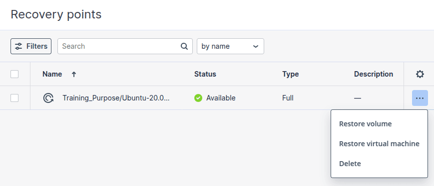Click the Full type cell
Image resolution: width=434 pixels, height=186 pixels.
click(x=288, y=98)
